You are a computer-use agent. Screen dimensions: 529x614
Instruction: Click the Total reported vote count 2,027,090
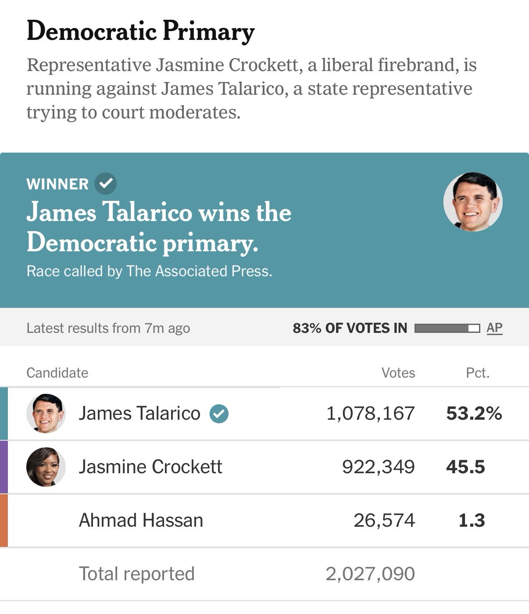click(370, 574)
